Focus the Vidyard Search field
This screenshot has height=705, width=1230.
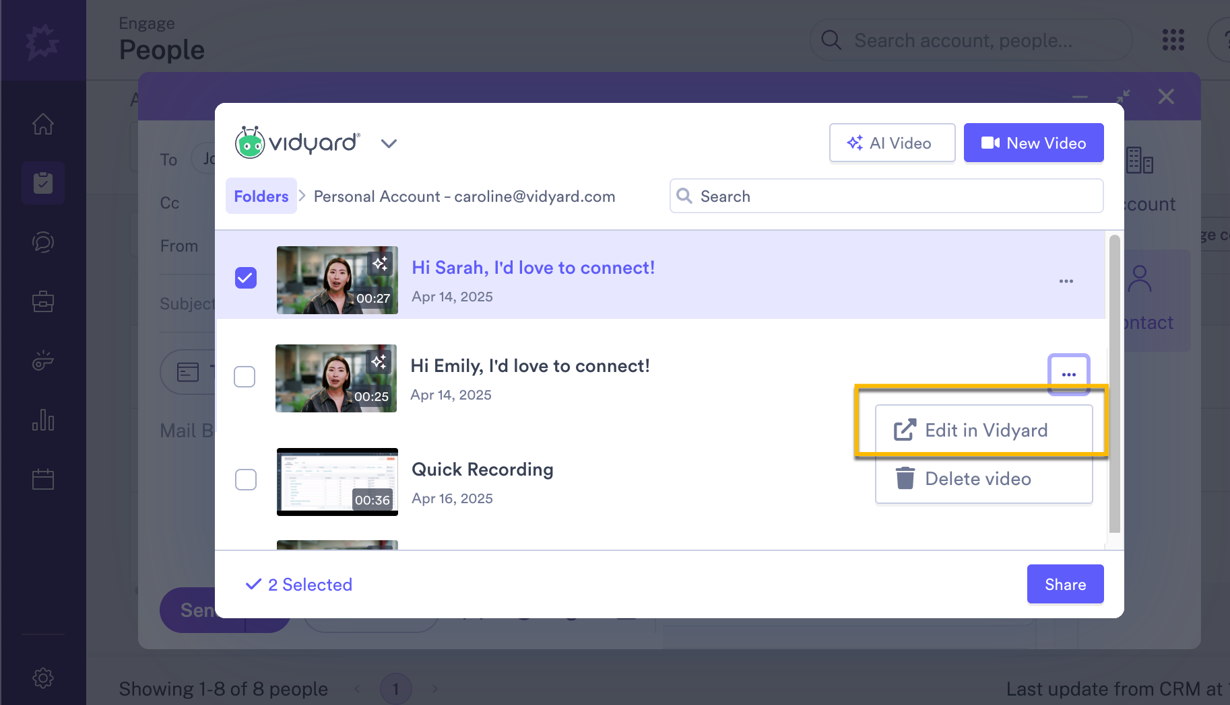[886, 196]
